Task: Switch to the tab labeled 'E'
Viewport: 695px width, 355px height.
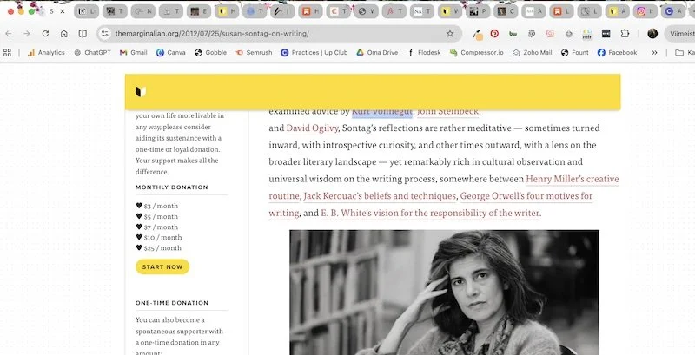Action: coord(199,11)
